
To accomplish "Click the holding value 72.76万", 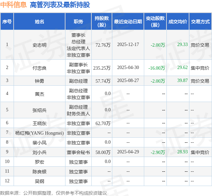I will coord(103,45).
